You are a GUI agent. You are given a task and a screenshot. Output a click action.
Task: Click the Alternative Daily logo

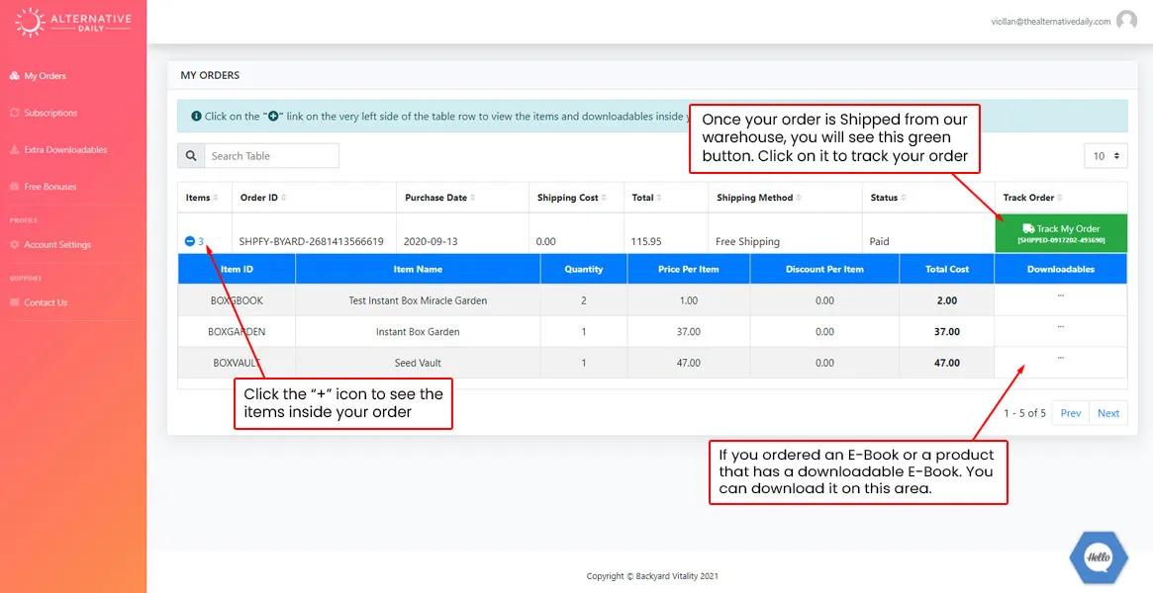click(x=73, y=22)
